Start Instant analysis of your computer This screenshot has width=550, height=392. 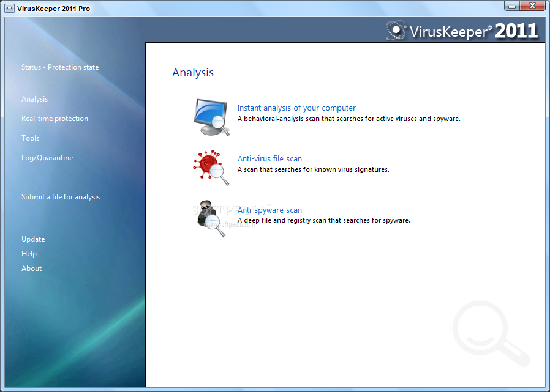coord(296,108)
